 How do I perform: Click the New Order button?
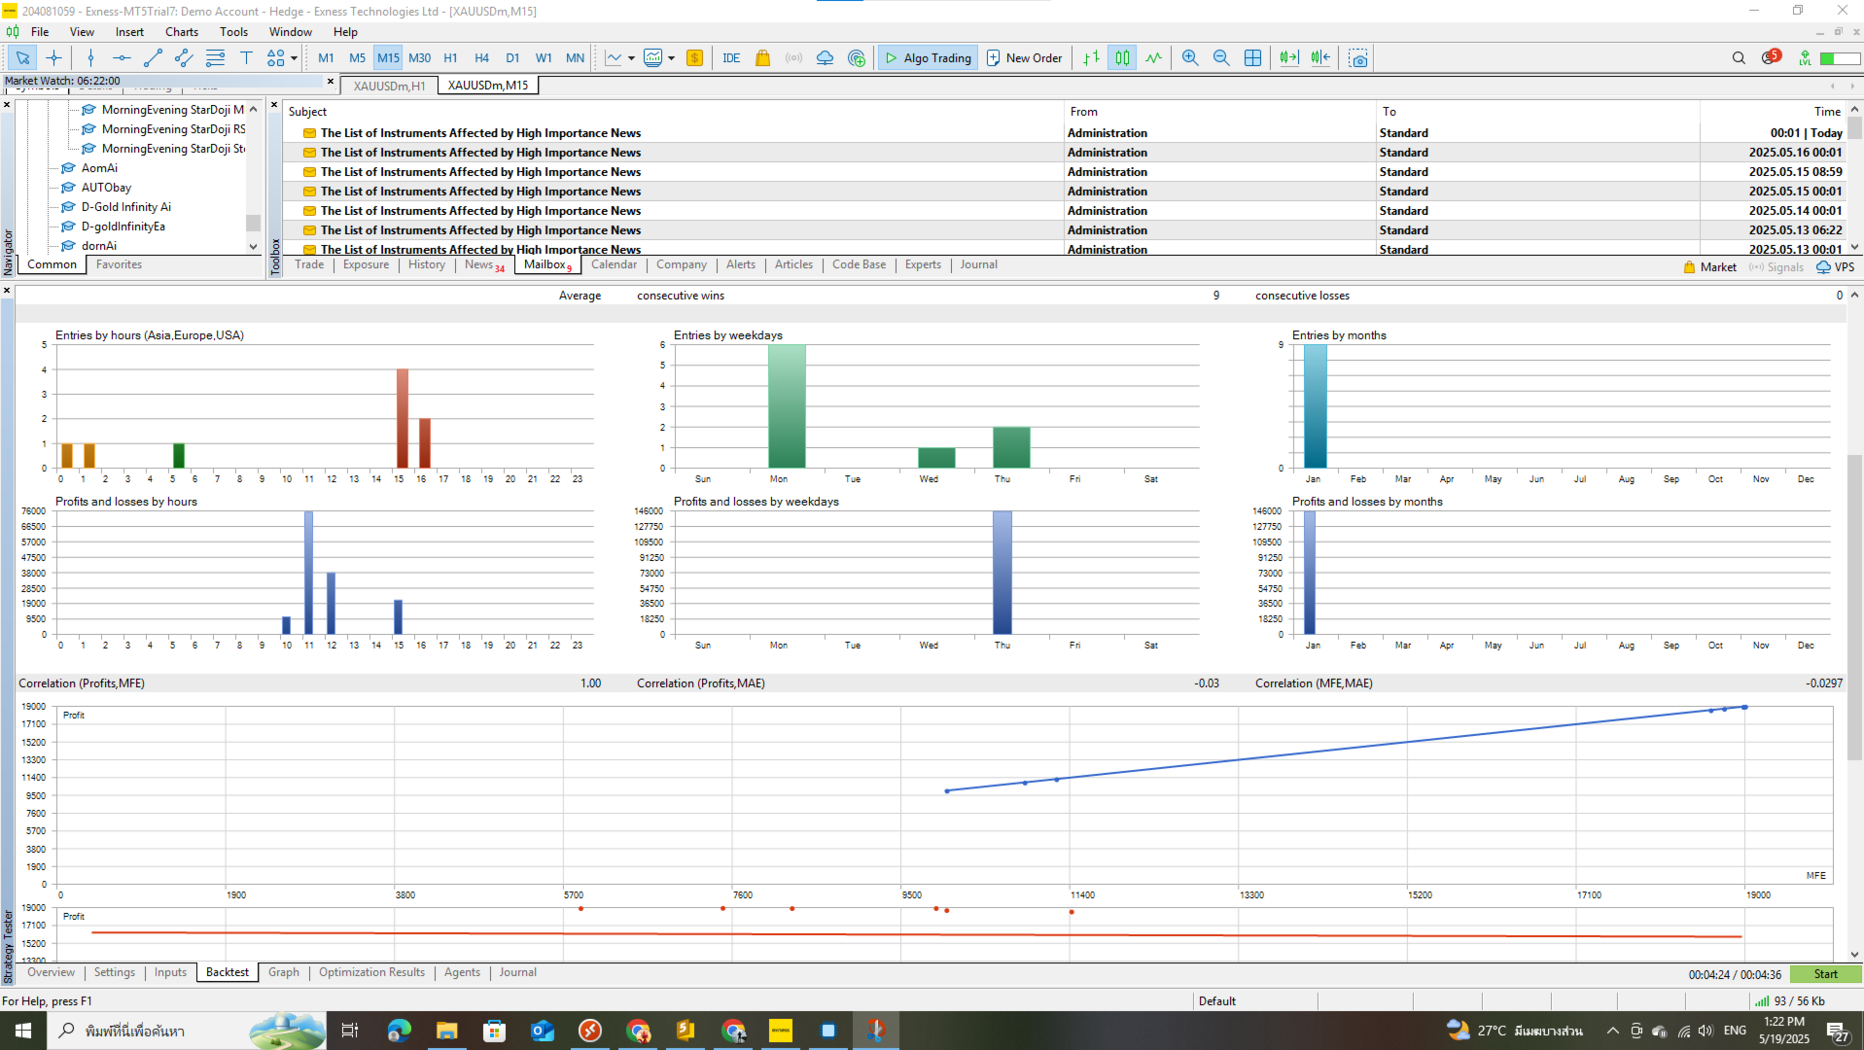1025,58
